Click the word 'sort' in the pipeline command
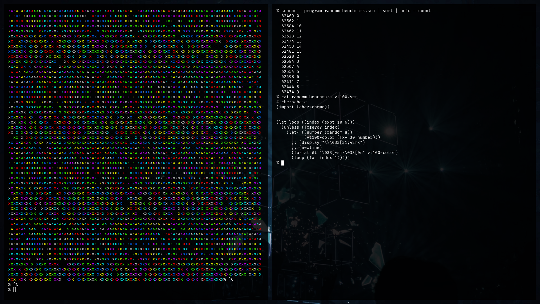 pos(387,11)
